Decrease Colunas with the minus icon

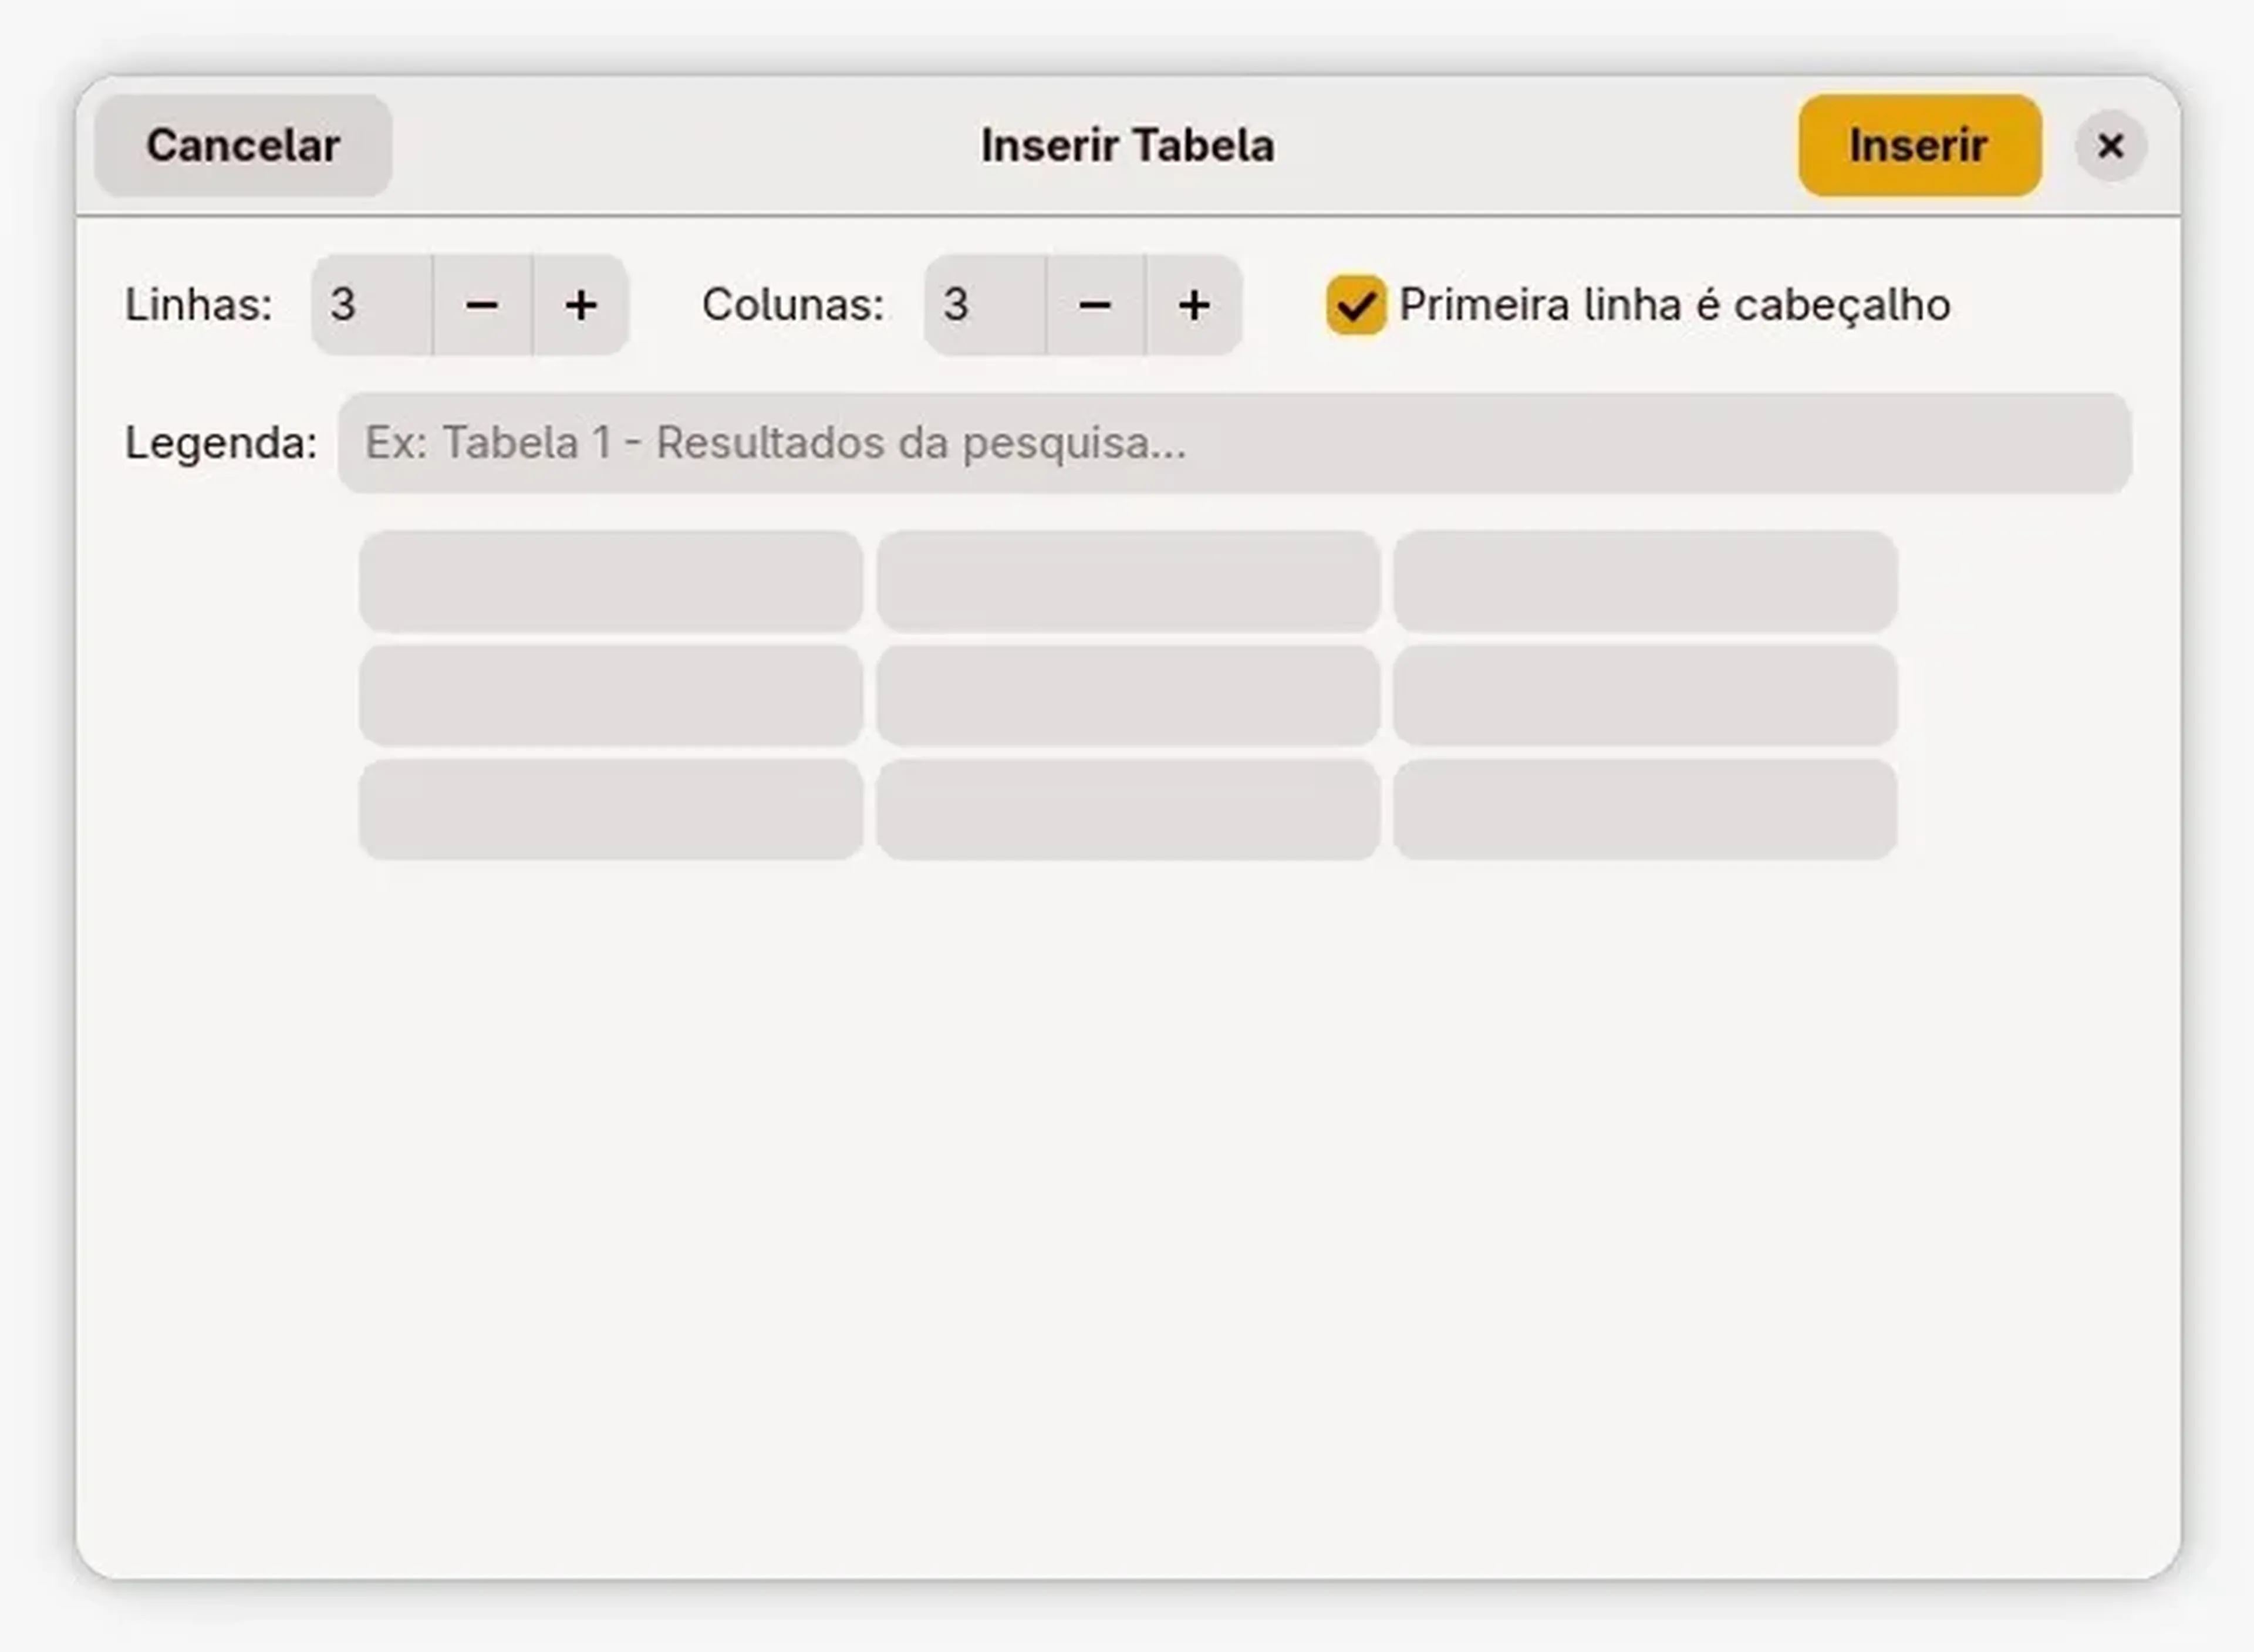coord(1095,306)
